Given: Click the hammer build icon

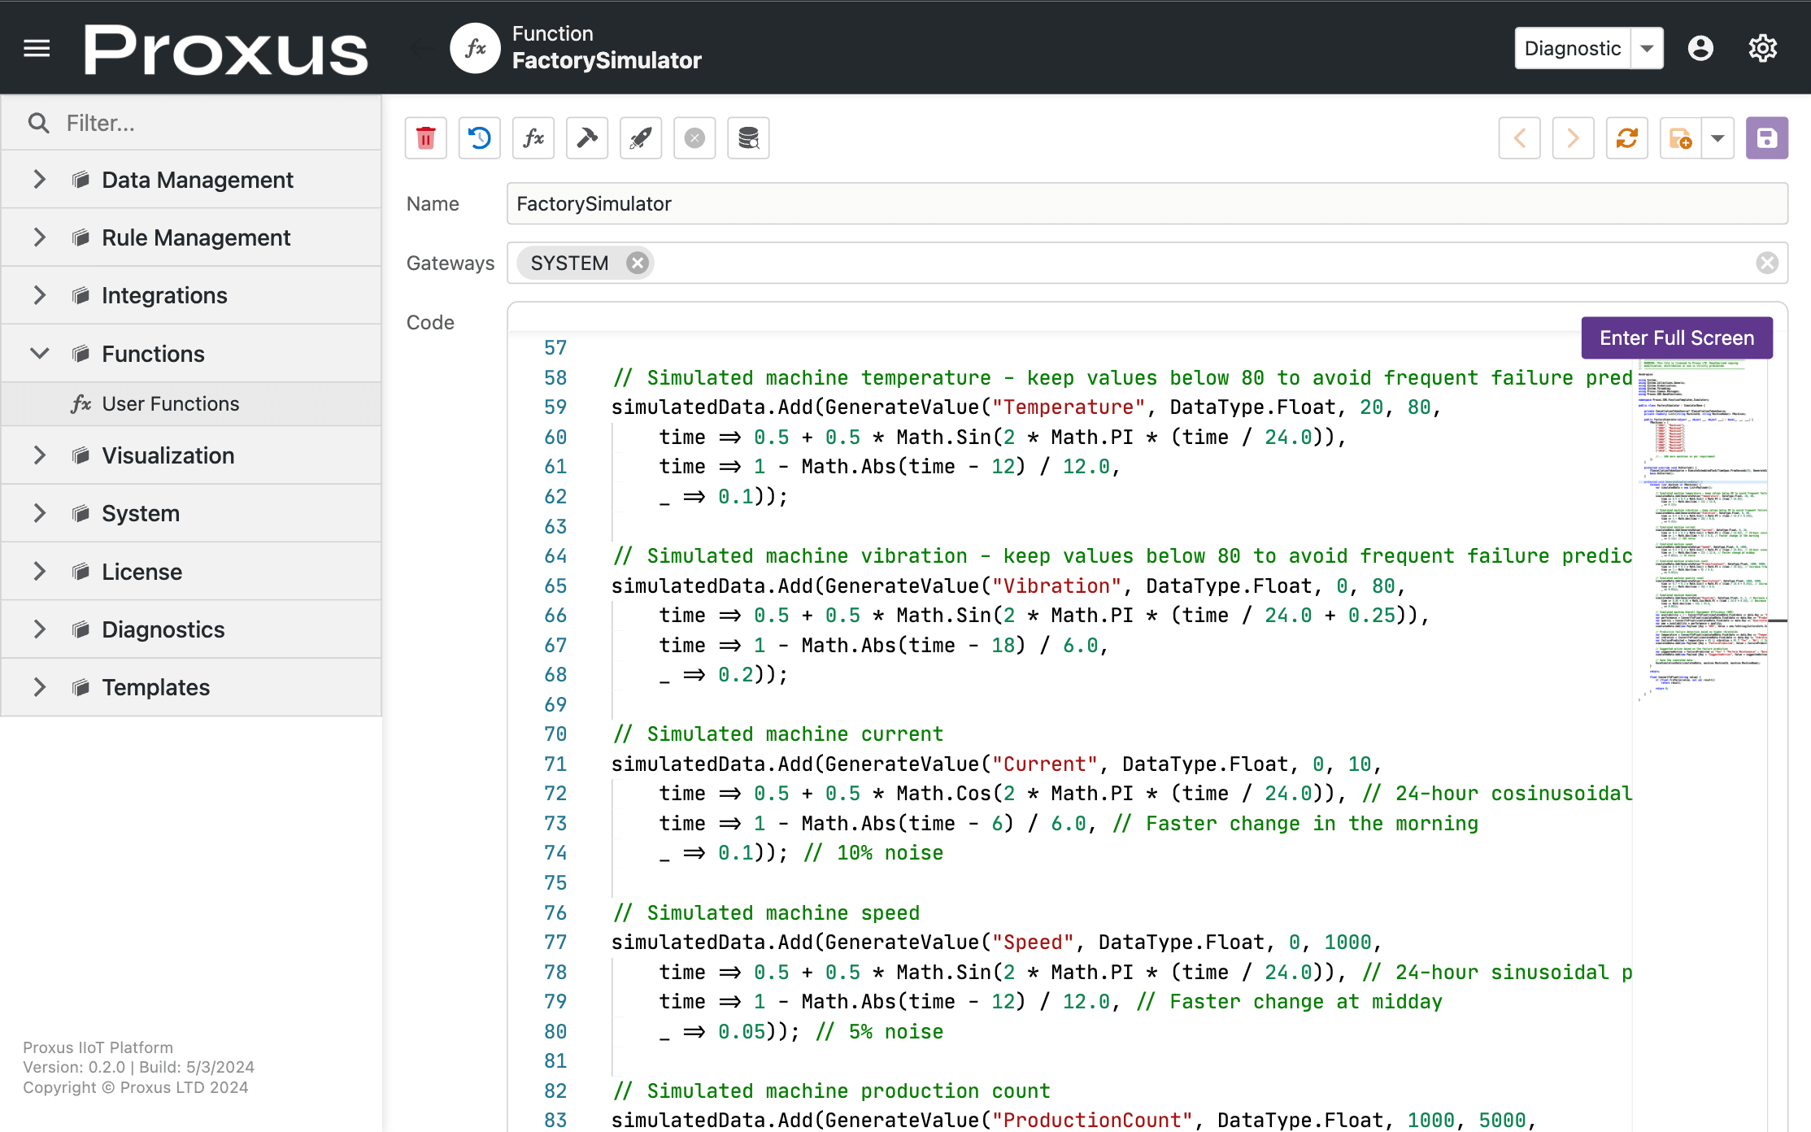Looking at the screenshot, I should [586, 138].
